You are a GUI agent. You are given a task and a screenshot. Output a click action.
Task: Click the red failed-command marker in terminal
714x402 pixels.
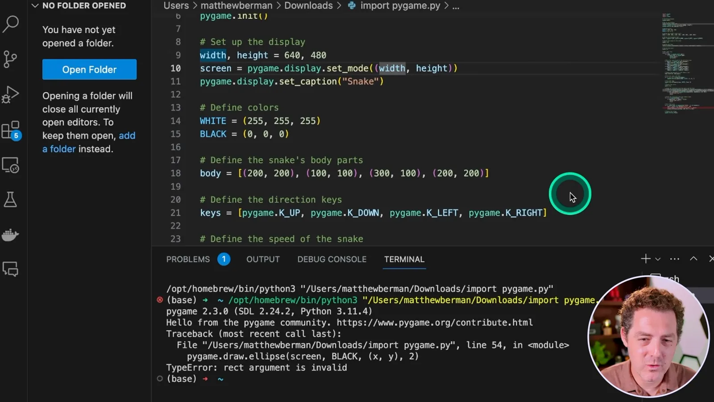click(160, 300)
